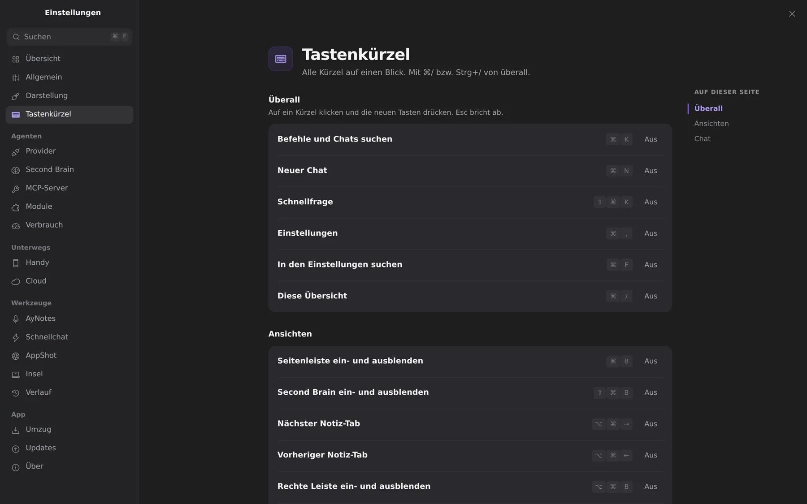Click the Allgemein sliders icon
Viewport: 807px width, 504px height.
(16, 78)
